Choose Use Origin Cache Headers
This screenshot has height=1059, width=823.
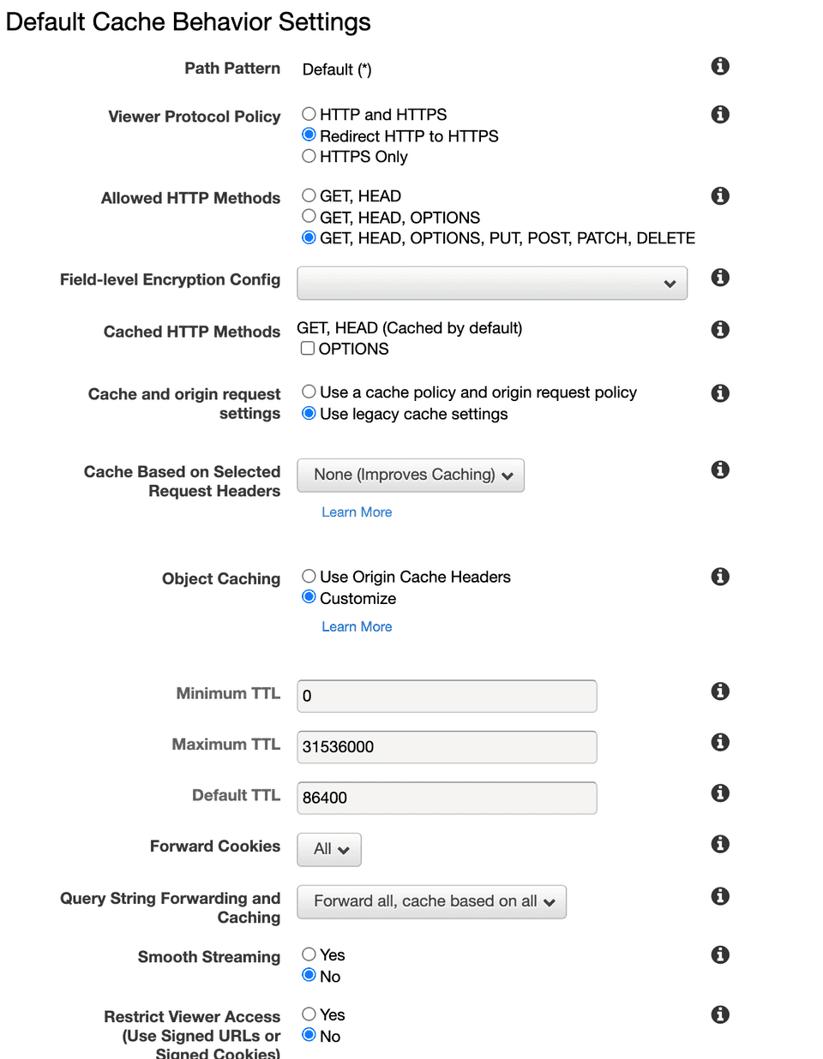click(309, 577)
